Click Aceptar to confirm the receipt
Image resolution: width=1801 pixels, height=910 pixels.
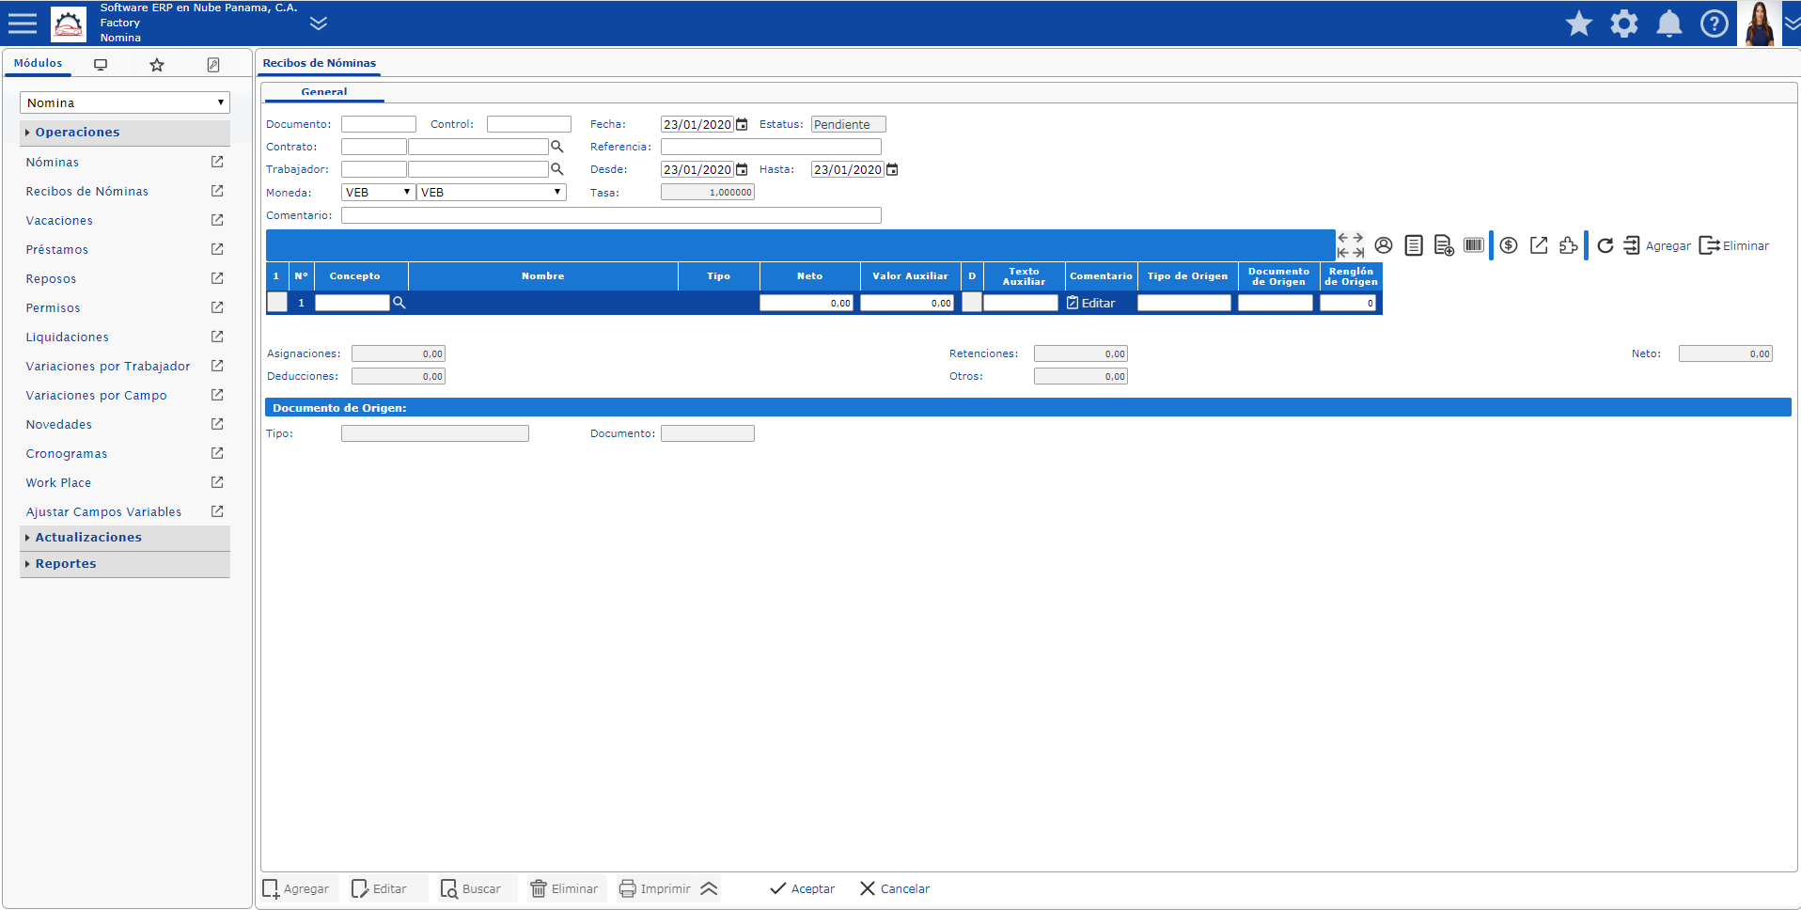click(x=803, y=888)
